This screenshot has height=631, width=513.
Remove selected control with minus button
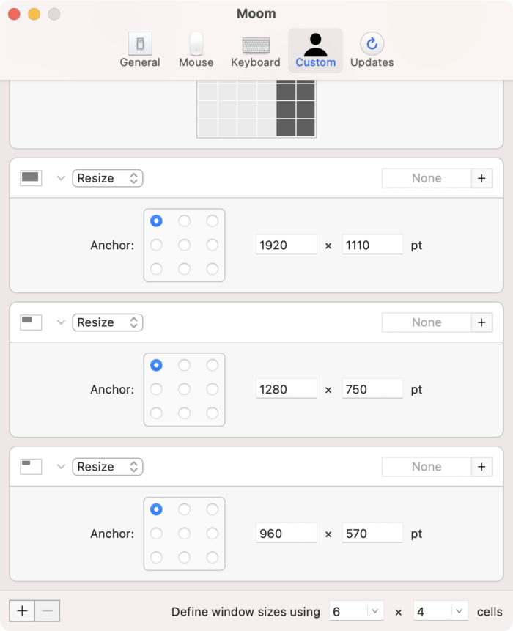tap(47, 611)
